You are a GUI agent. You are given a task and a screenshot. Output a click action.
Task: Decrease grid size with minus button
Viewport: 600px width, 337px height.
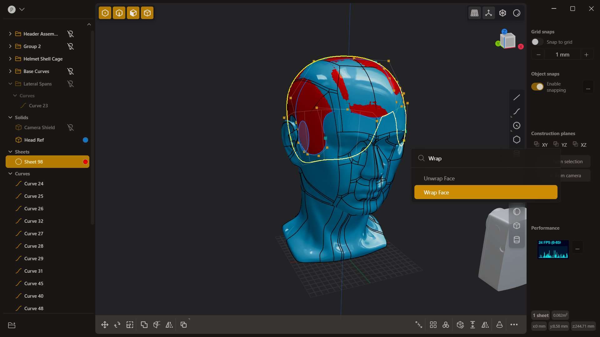coord(538,55)
